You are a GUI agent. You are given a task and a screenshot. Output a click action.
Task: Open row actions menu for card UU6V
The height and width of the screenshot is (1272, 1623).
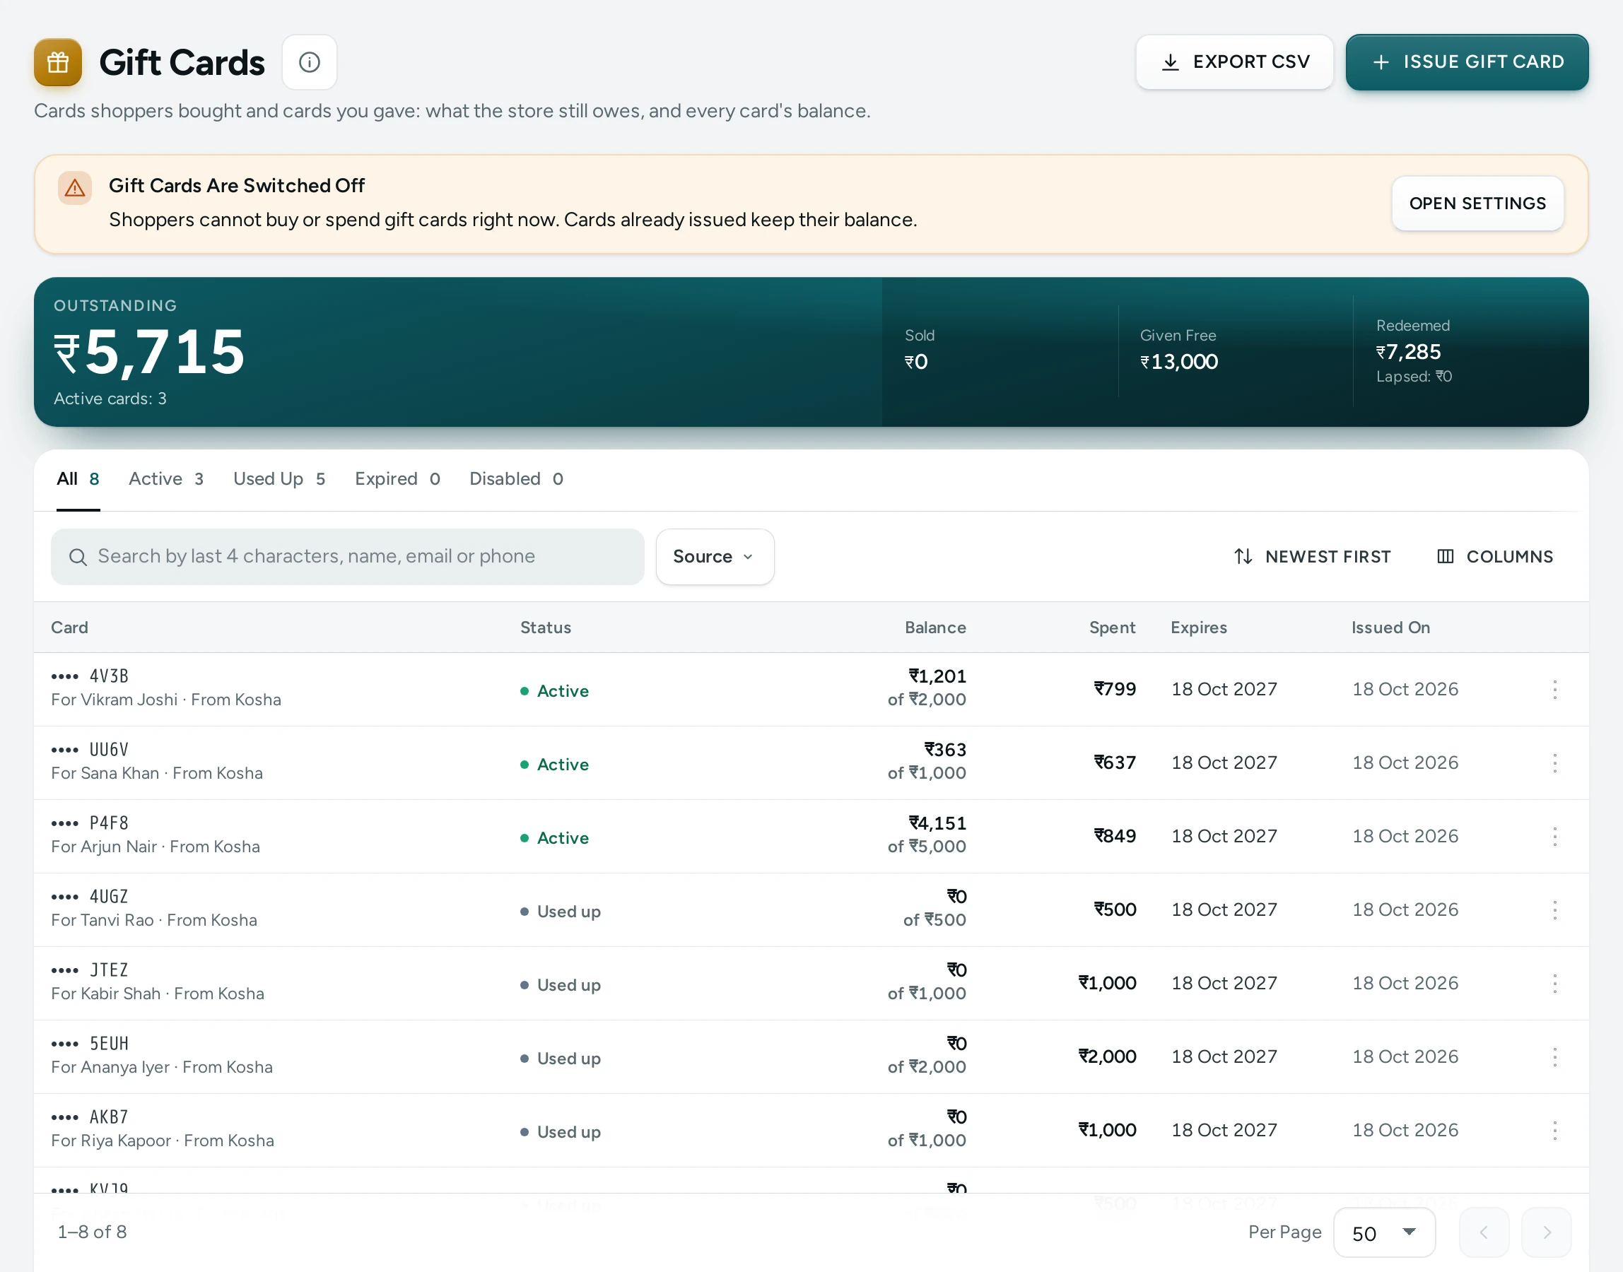pos(1554,763)
